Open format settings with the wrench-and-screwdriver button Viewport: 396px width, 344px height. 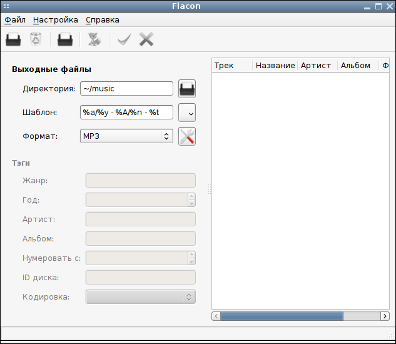click(x=187, y=136)
